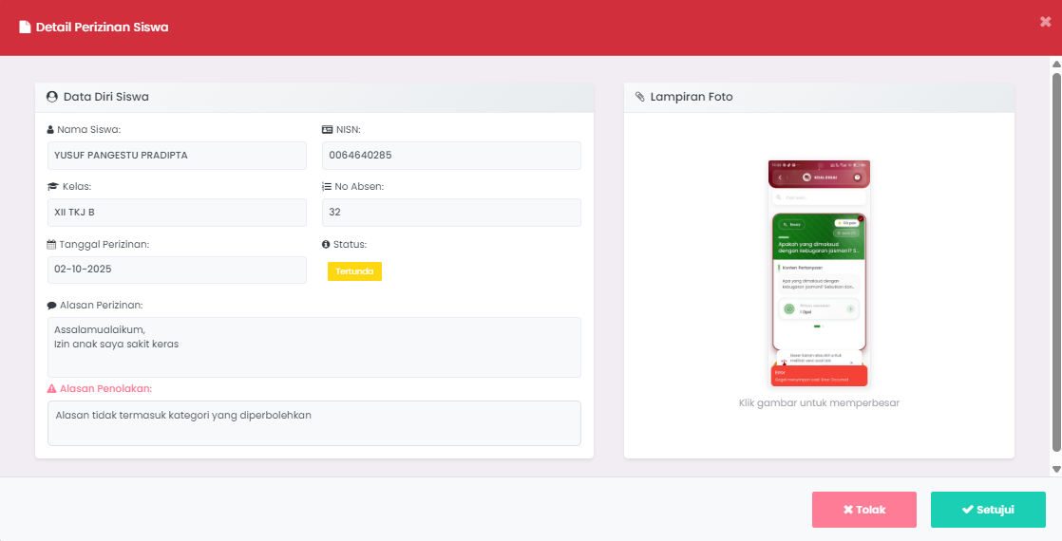Click the scrollbar down arrow
1062x541 pixels.
click(x=1055, y=469)
